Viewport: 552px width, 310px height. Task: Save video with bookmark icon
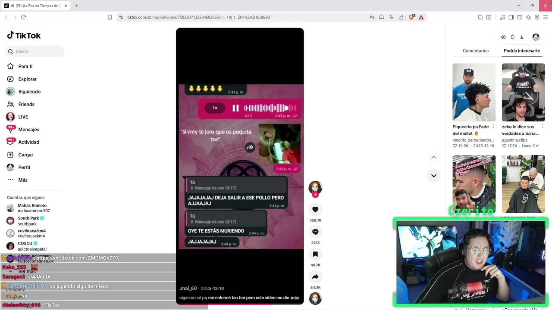click(x=315, y=254)
